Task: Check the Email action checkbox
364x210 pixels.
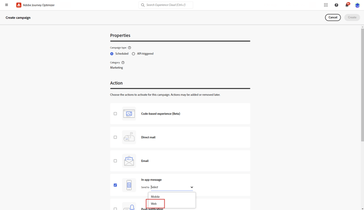Action: [x=115, y=161]
